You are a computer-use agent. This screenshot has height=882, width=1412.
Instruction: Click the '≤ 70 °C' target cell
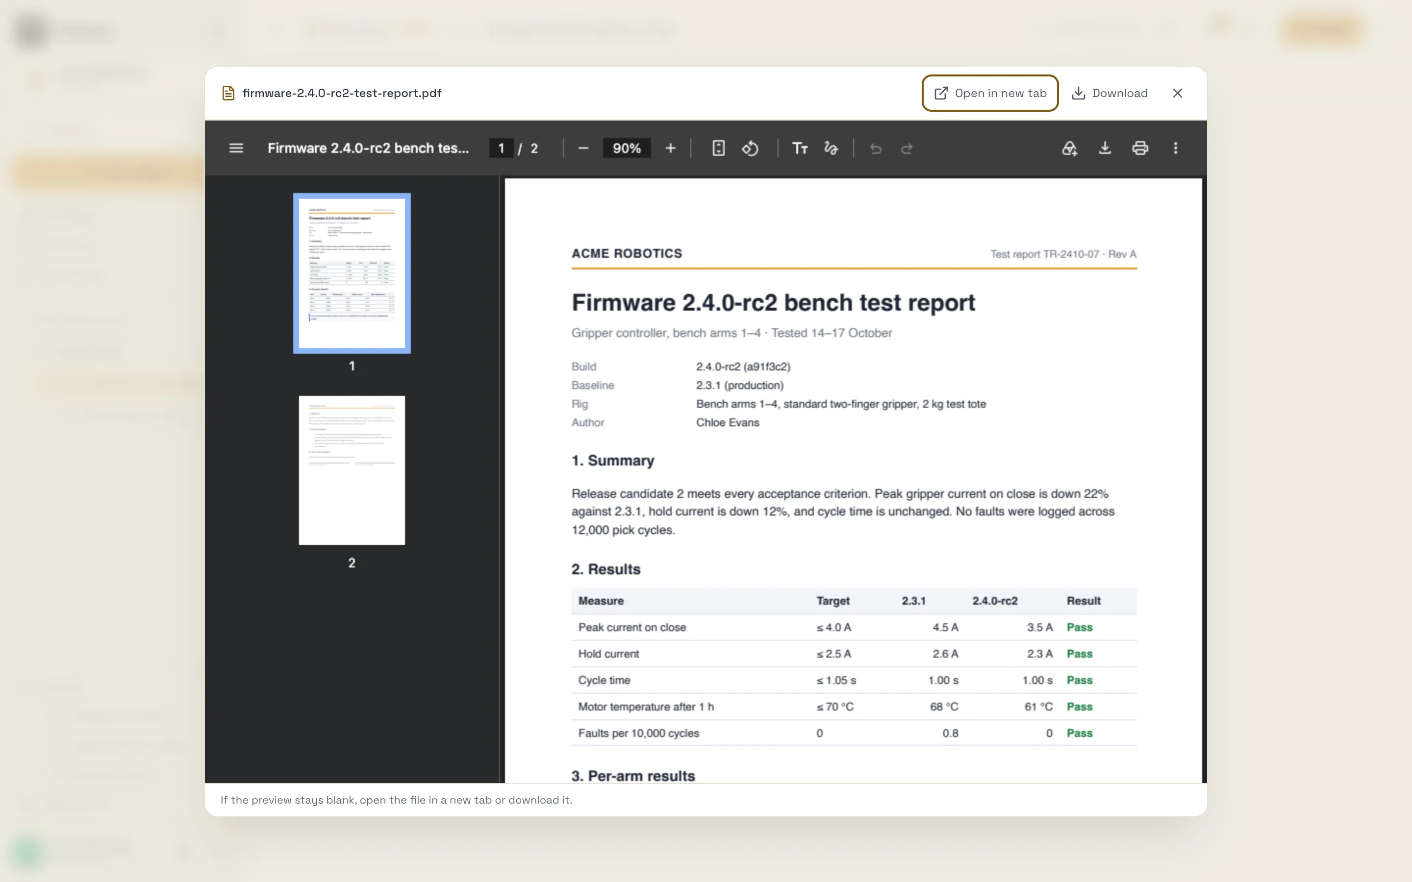click(x=834, y=707)
